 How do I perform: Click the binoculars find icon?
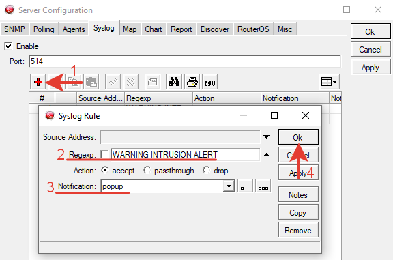coord(174,82)
